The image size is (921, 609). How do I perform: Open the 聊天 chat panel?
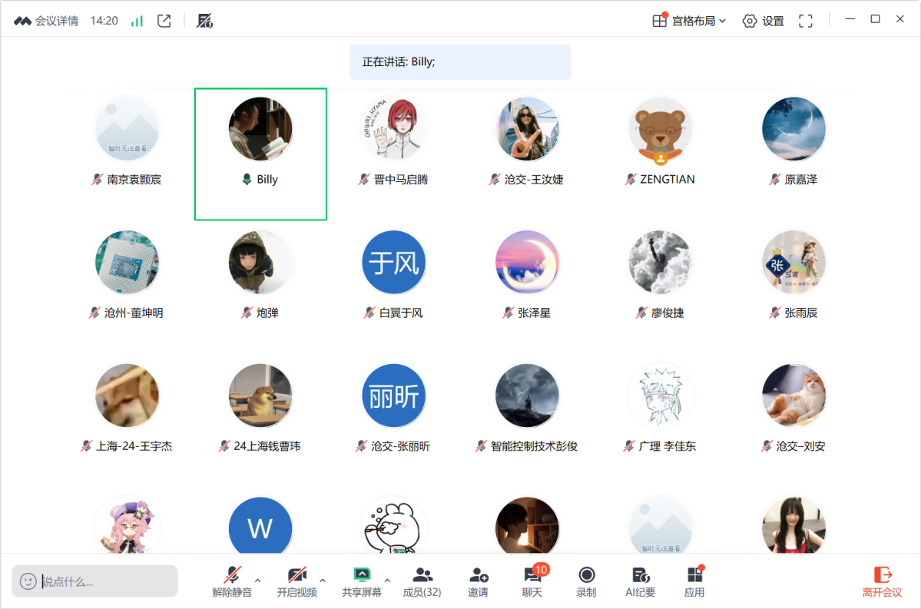coord(532,582)
